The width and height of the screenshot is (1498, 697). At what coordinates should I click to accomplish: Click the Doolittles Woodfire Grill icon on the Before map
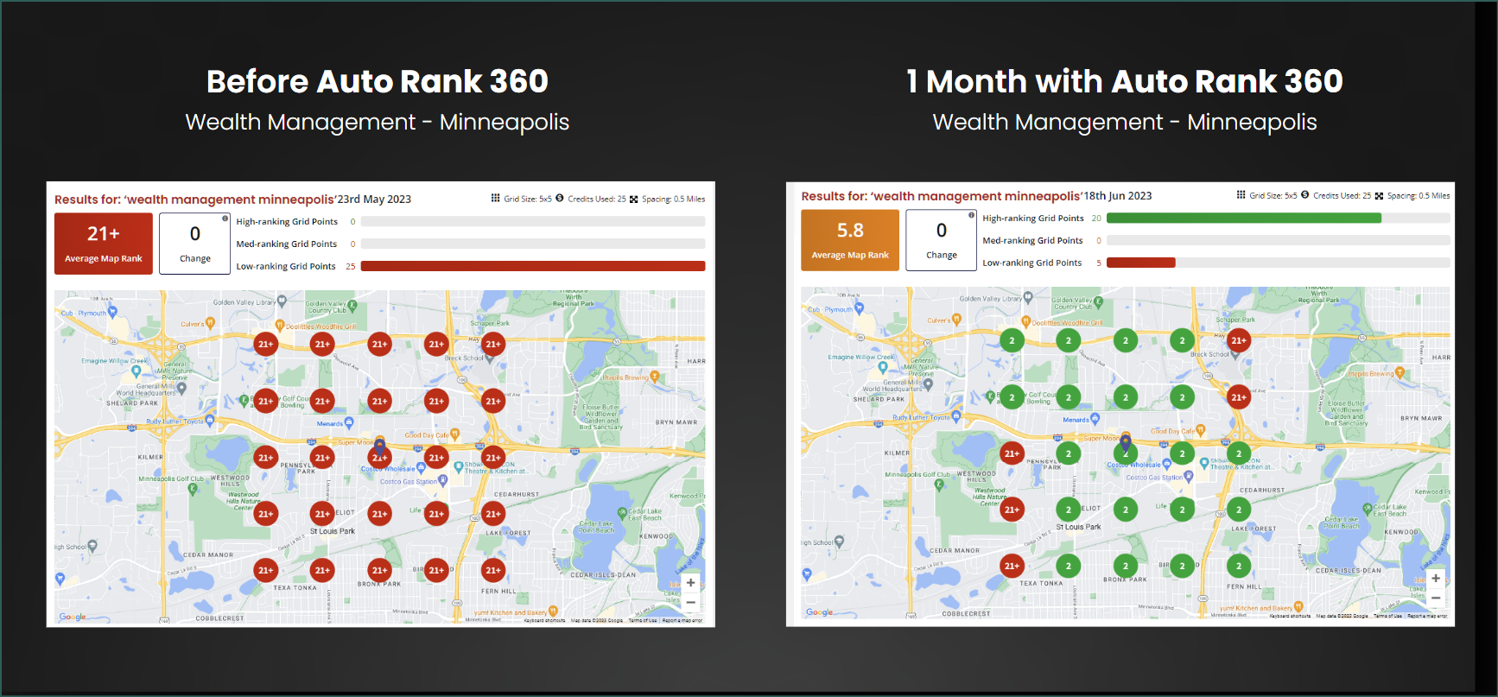(x=280, y=326)
